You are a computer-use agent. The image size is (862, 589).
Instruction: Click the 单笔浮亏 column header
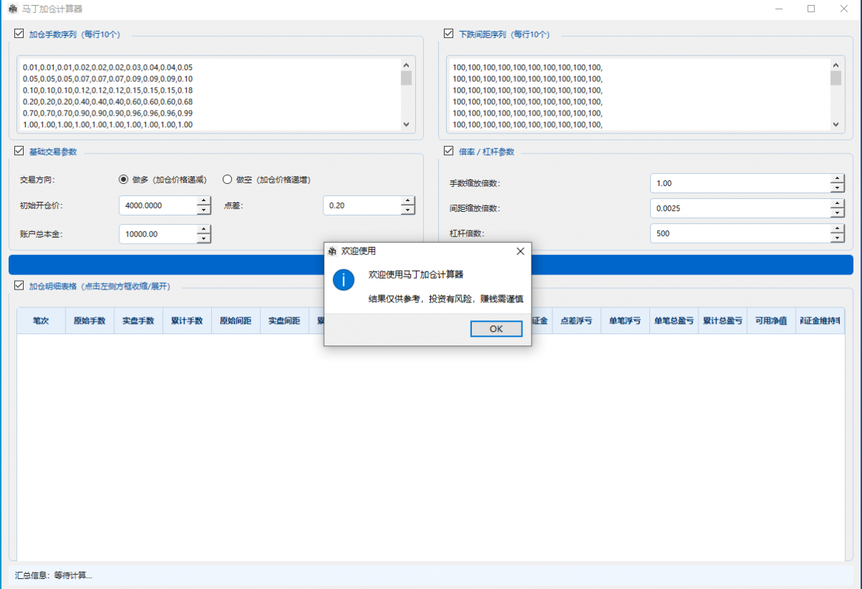(x=626, y=321)
